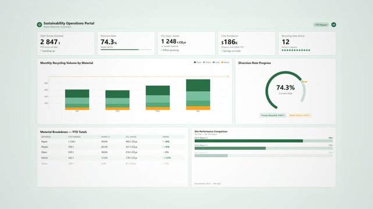Image resolution: width=373 pixels, height=209 pixels.
Task: Click the $186K cost avoidance value
Action: coord(229,42)
